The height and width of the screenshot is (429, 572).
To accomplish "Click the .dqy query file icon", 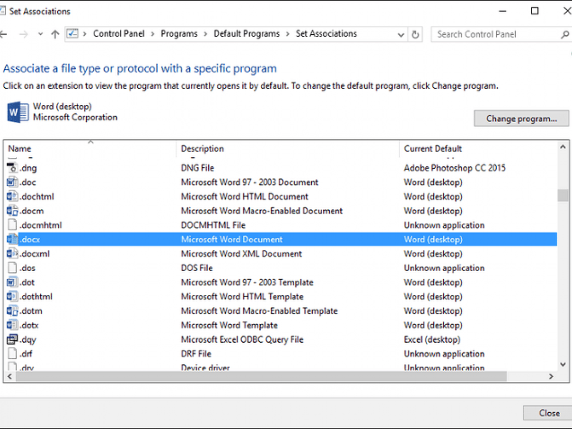I will coord(12,339).
